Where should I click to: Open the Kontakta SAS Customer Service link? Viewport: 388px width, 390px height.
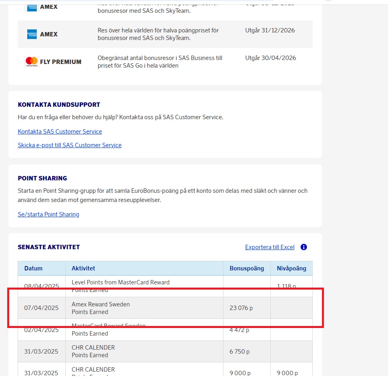(60, 132)
